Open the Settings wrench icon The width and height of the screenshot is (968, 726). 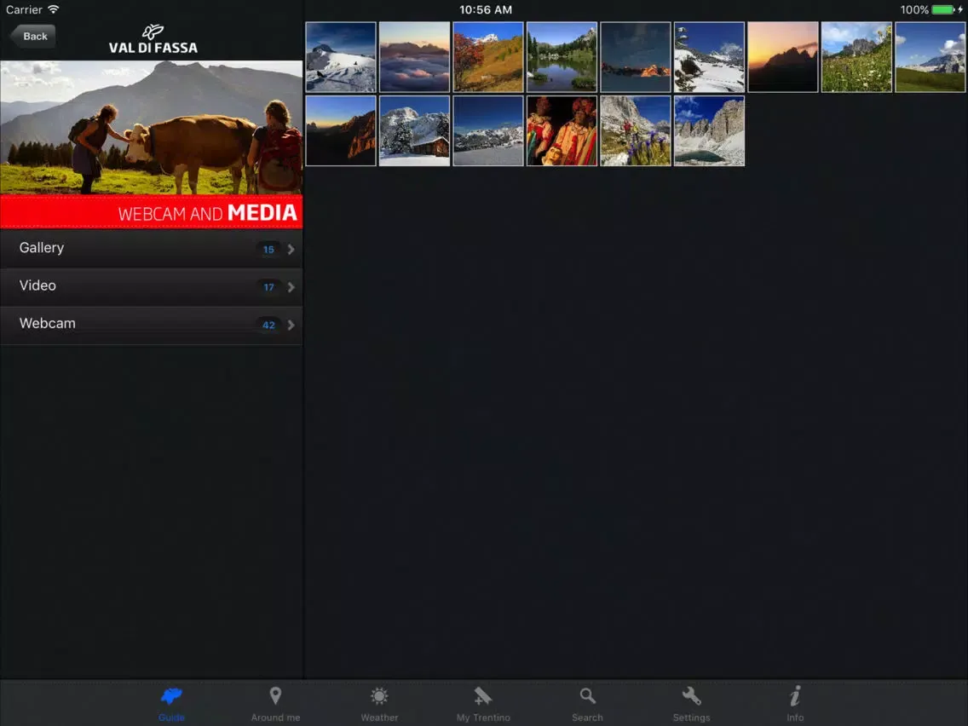point(691,696)
